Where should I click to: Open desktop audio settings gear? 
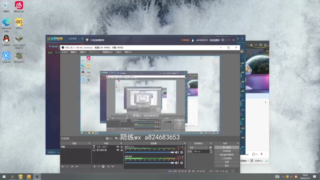point(182,163)
